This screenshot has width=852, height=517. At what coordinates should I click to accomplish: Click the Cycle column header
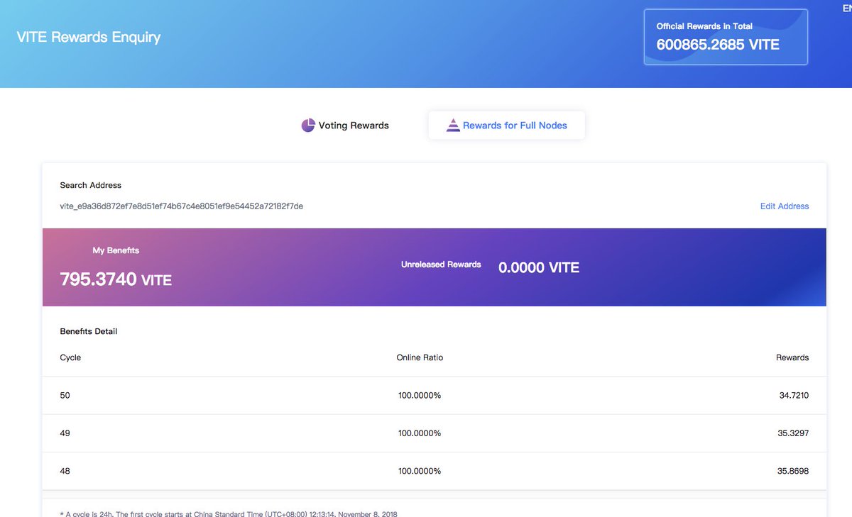point(70,357)
